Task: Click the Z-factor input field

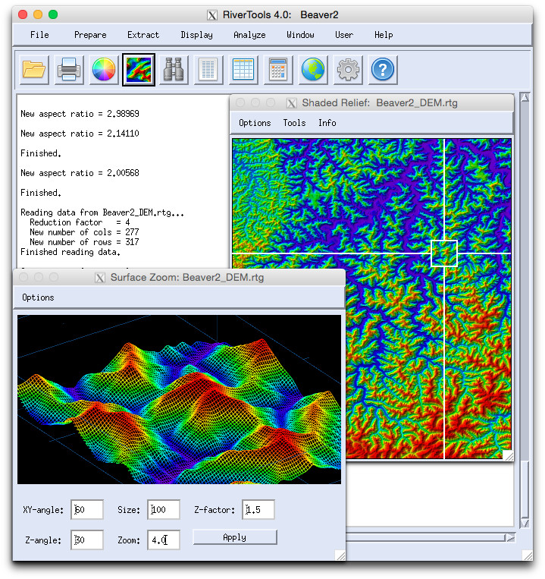Action: tap(258, 510)
